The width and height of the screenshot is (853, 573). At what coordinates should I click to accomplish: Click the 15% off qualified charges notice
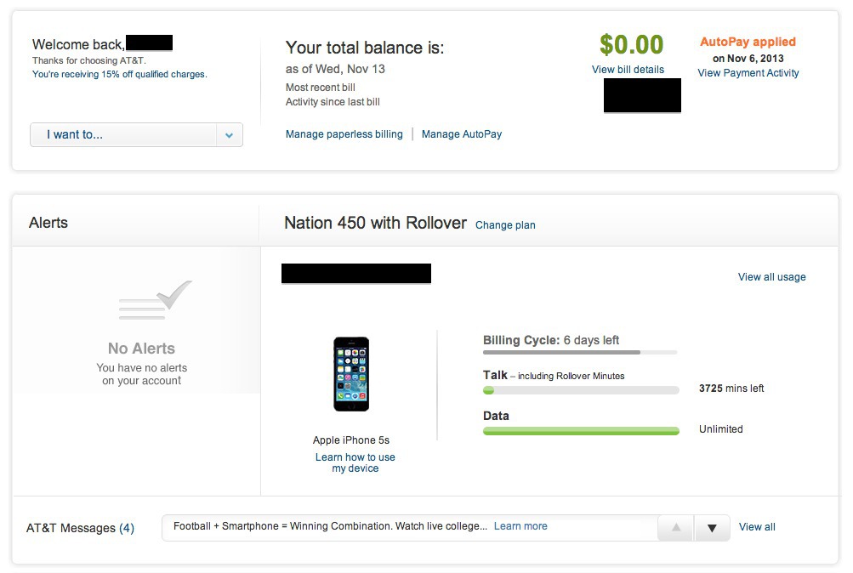[x=120, y=74]
